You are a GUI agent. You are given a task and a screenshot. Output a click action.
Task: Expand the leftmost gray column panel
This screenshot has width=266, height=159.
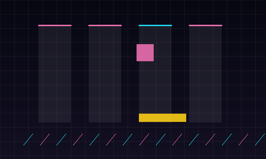(55, 74)
